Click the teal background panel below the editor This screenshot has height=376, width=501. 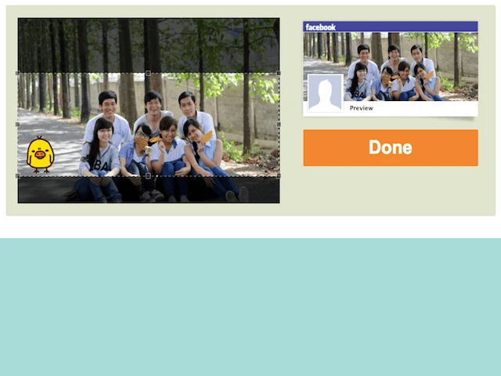(250, 307)
